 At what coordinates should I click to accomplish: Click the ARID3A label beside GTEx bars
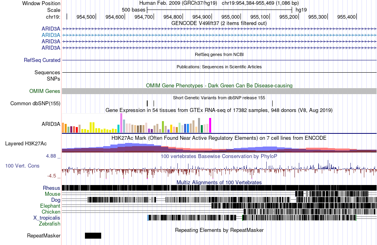click(x=51, y=124)
